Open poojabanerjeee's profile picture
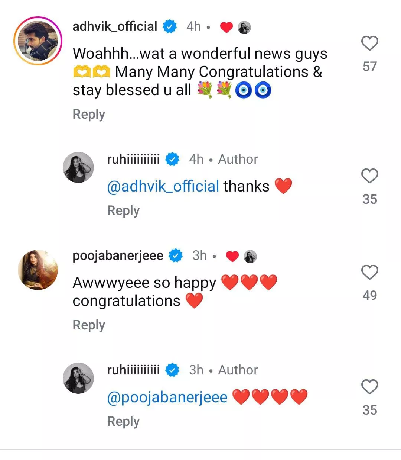This screenshot has width=401, height=460. click(x=38, y=270)
